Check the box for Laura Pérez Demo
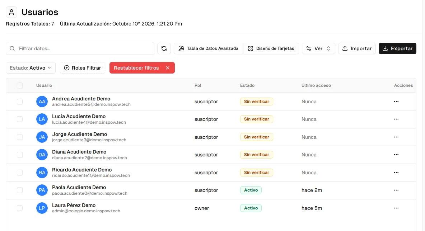 coord(20,208)
